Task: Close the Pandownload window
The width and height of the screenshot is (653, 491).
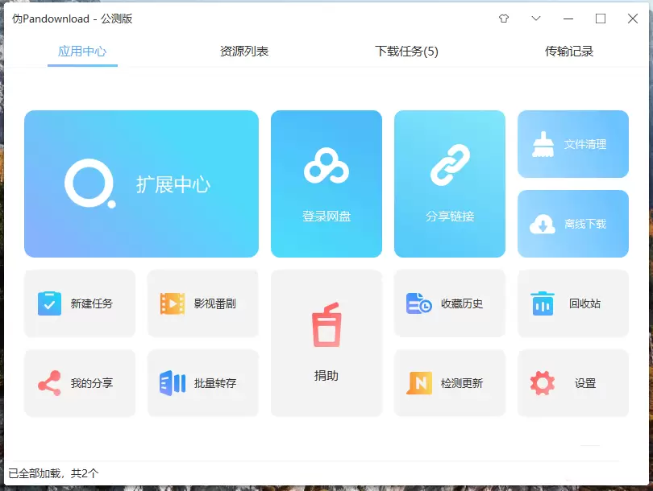Action: (633, 19)
